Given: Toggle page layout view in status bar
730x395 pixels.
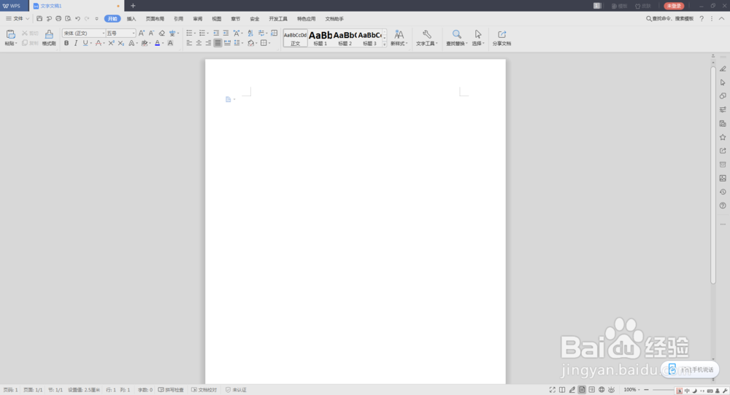Looking at the screenshot, I should pos(582,390).
